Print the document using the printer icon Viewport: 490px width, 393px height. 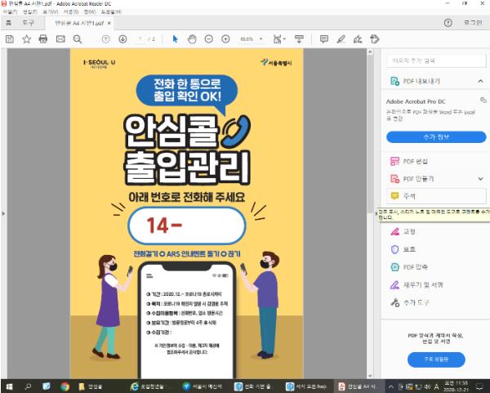point(42,38)
